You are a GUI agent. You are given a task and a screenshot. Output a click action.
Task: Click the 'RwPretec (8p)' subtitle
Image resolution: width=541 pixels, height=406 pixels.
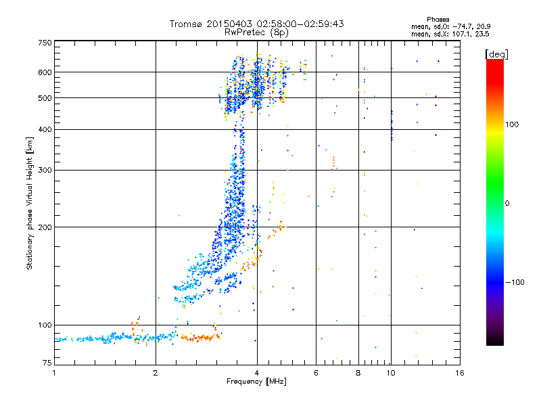pos(256,32)
